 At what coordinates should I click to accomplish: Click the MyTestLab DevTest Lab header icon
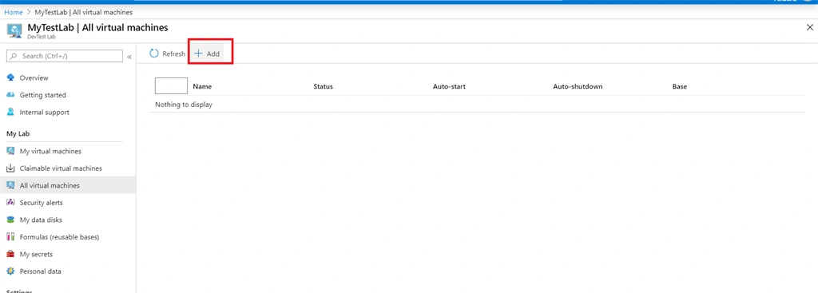point(14,31)
